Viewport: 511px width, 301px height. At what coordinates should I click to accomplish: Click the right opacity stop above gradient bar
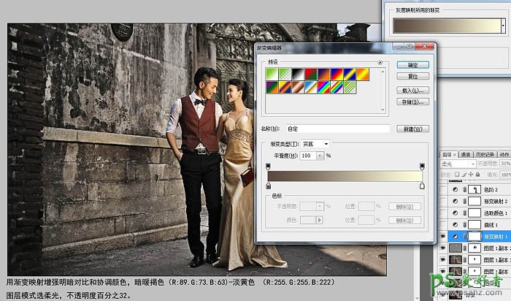422,167
